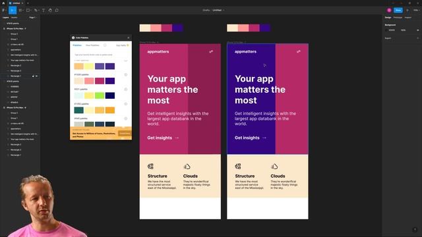Pick green swatch in plugin's third palette
Screen dimensions: 422x237
tap(100, 95)
